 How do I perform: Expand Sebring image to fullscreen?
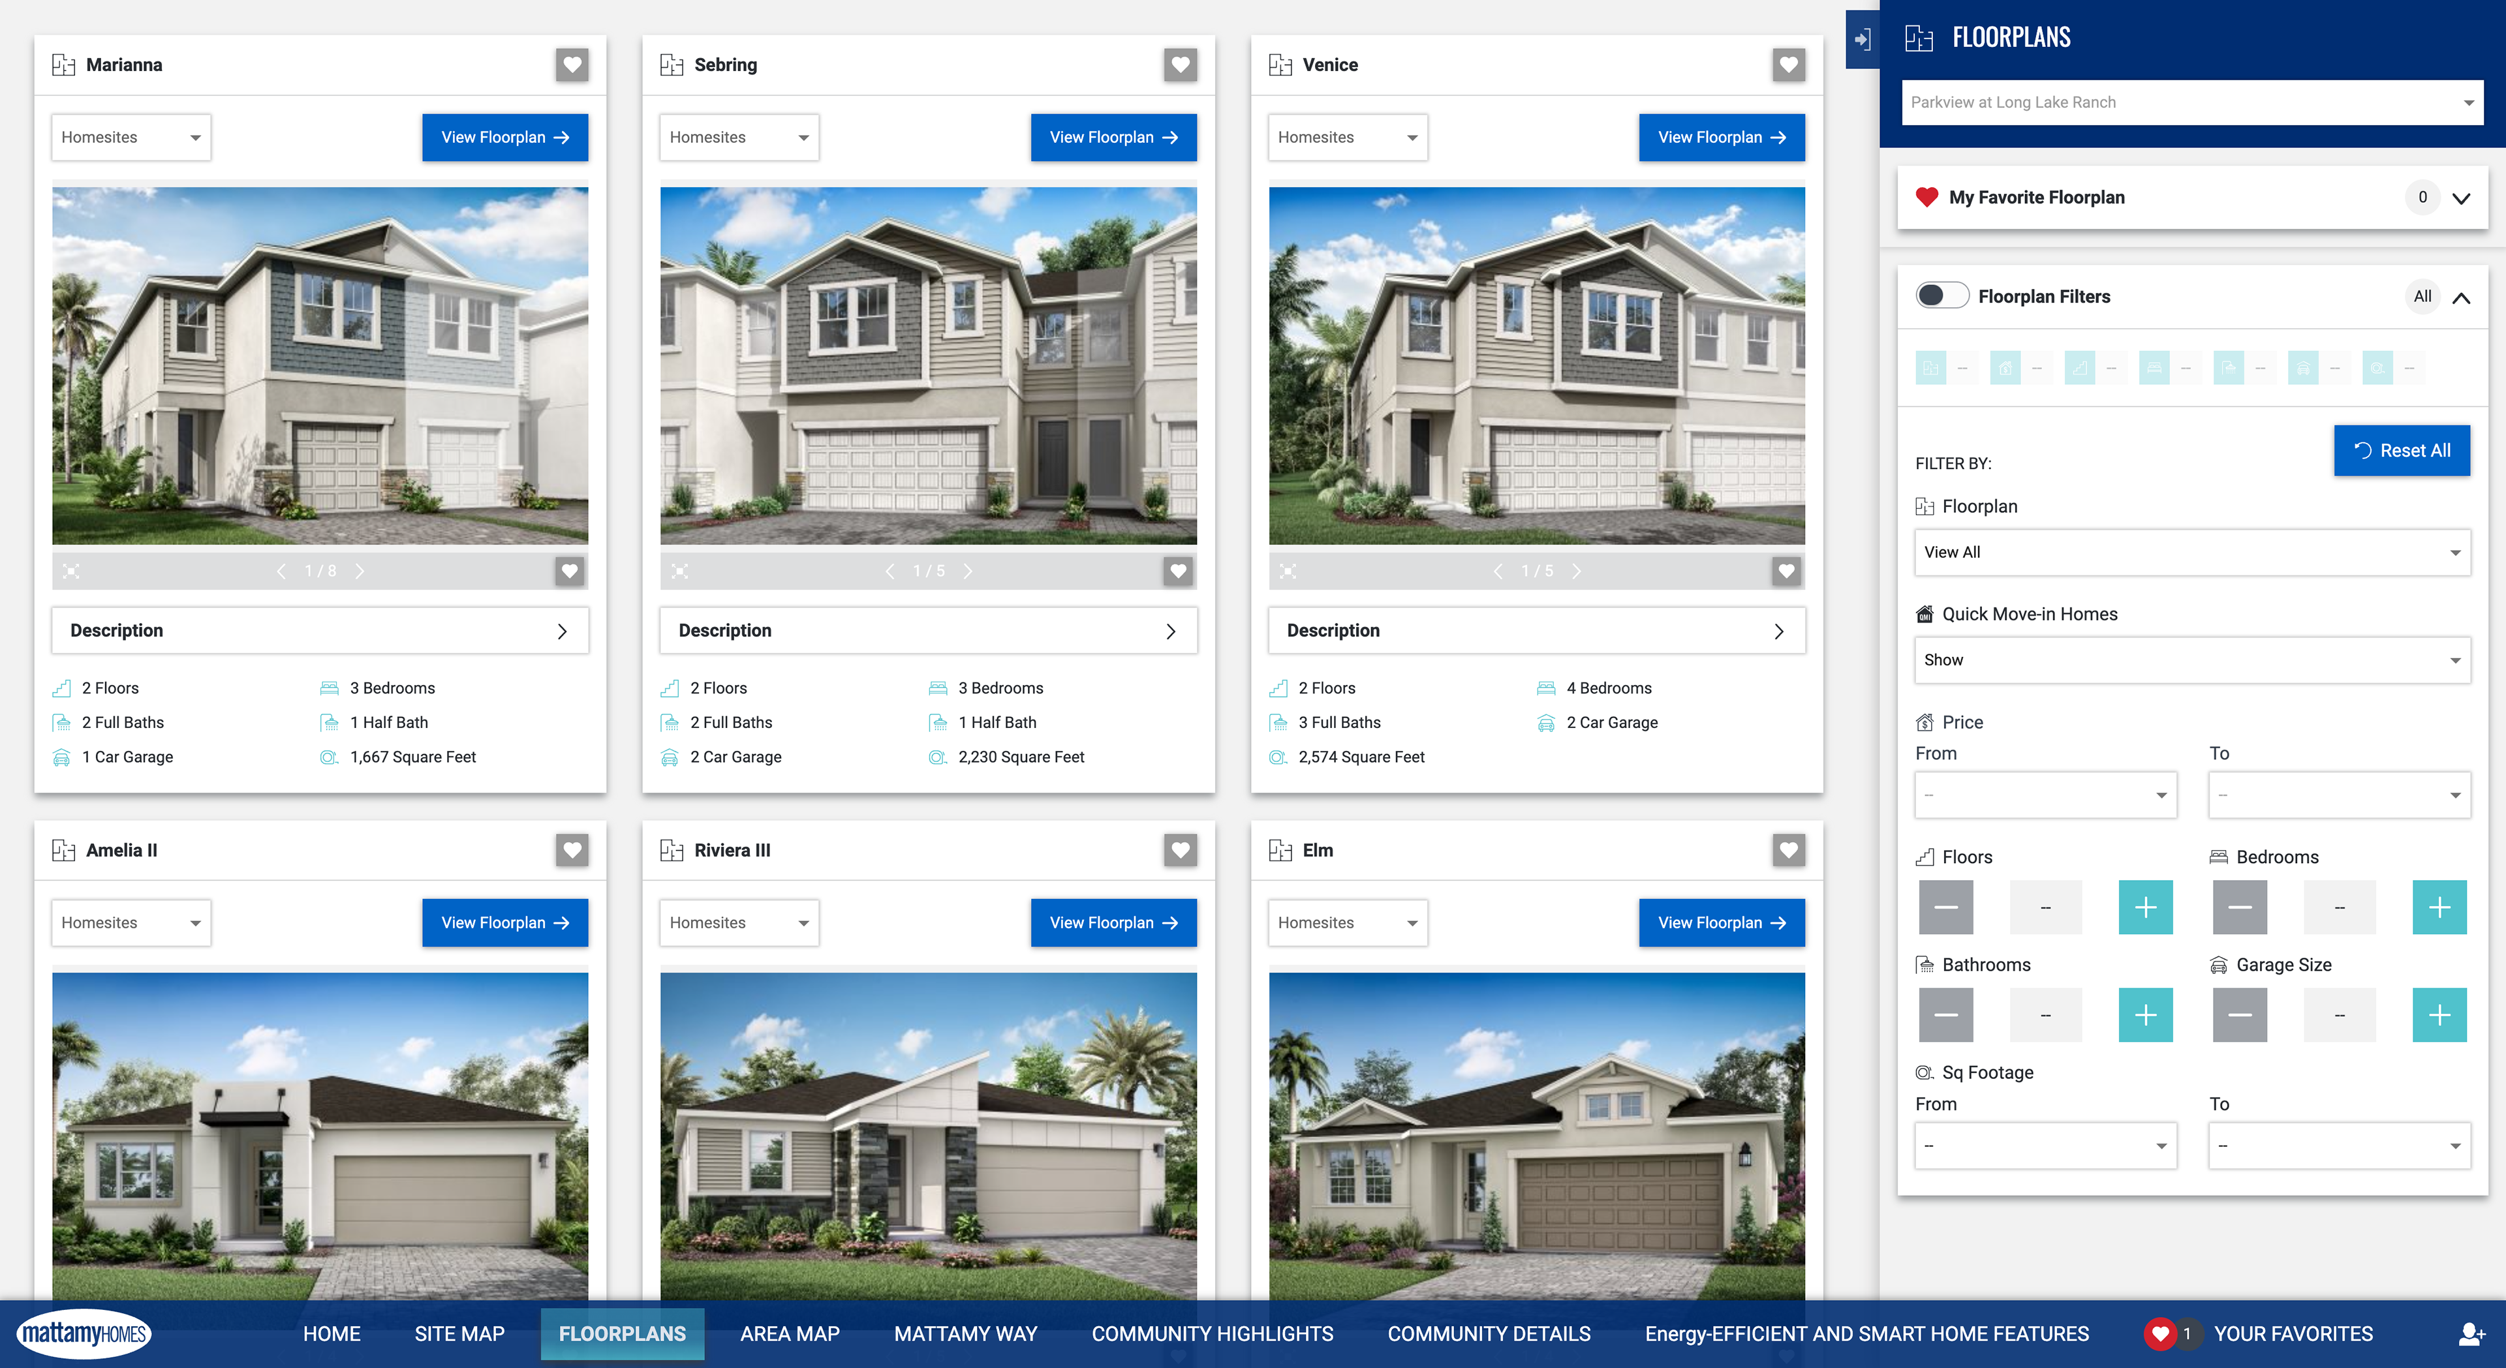pos(680,571)
